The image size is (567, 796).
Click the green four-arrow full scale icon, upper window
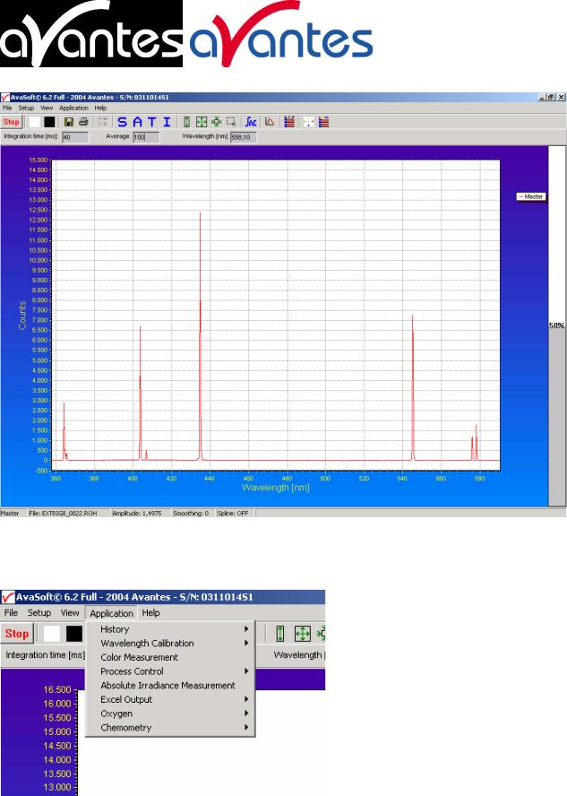coord(202,122)
